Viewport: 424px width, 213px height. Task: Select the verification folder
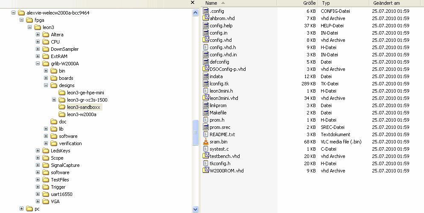(x=70, y=143)
